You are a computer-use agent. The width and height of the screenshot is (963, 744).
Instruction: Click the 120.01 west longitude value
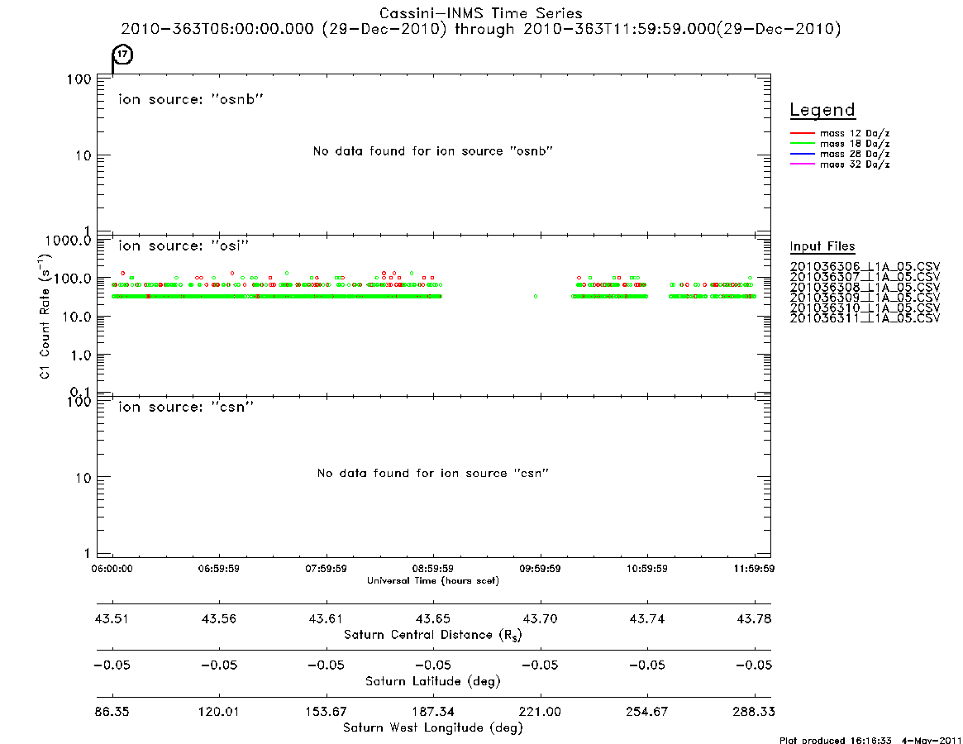219,712
